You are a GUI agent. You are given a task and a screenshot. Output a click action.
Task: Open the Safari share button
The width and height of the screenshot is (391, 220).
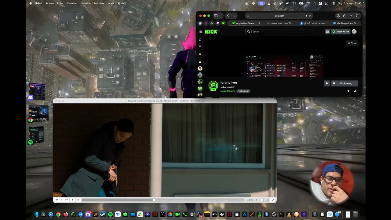pyautogui.click(x=345, y=16)
